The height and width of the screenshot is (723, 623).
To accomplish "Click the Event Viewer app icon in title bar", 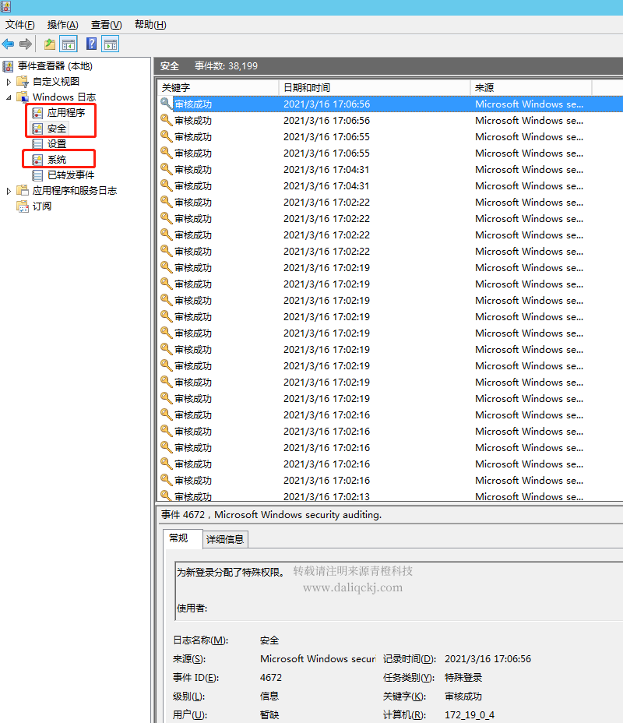I will (6, 6).
